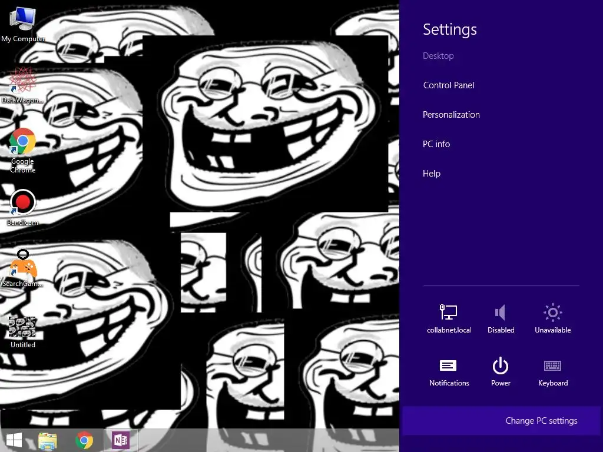Open the My Computer desktop icon
This screenshot has height=452, width=603.
click(23, 24)
